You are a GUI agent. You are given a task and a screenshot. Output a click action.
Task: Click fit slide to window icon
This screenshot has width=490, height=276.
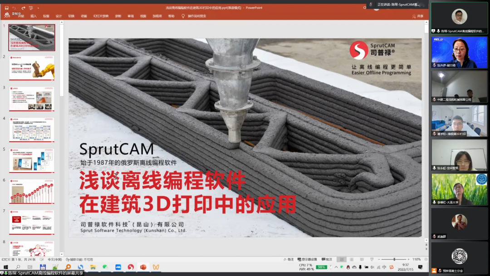click(426, 260)
